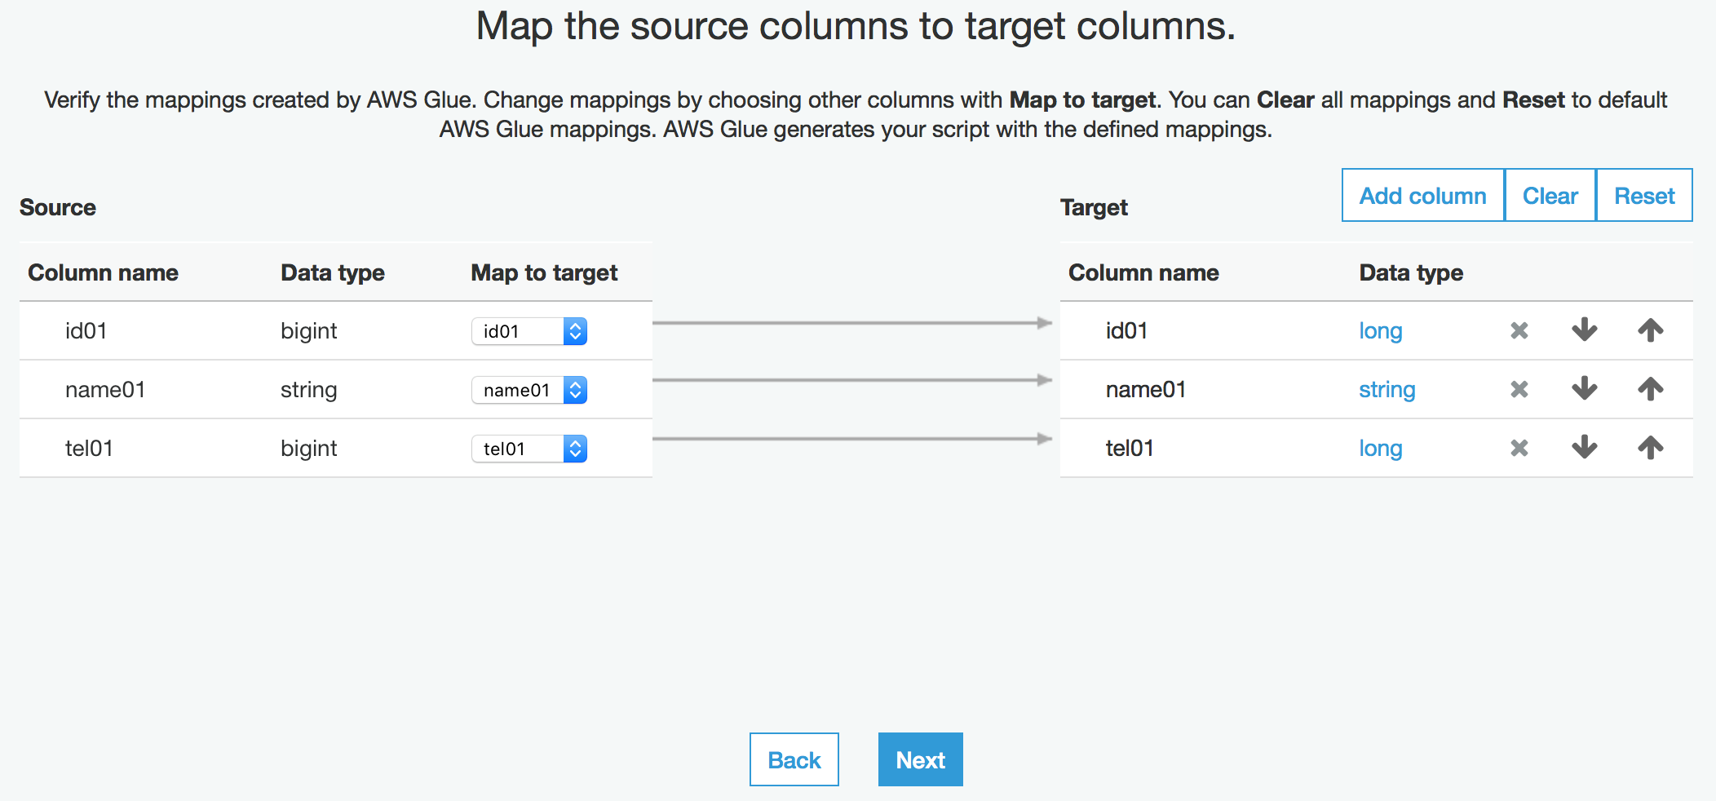This screenshot has height=801, width=1716.
Task: Go back to the previous step
Action: [x=794, y=759]
